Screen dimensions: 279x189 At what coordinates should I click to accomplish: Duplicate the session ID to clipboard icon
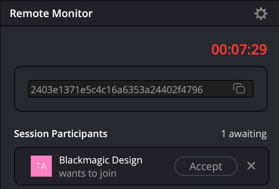[x=239, y=88]
